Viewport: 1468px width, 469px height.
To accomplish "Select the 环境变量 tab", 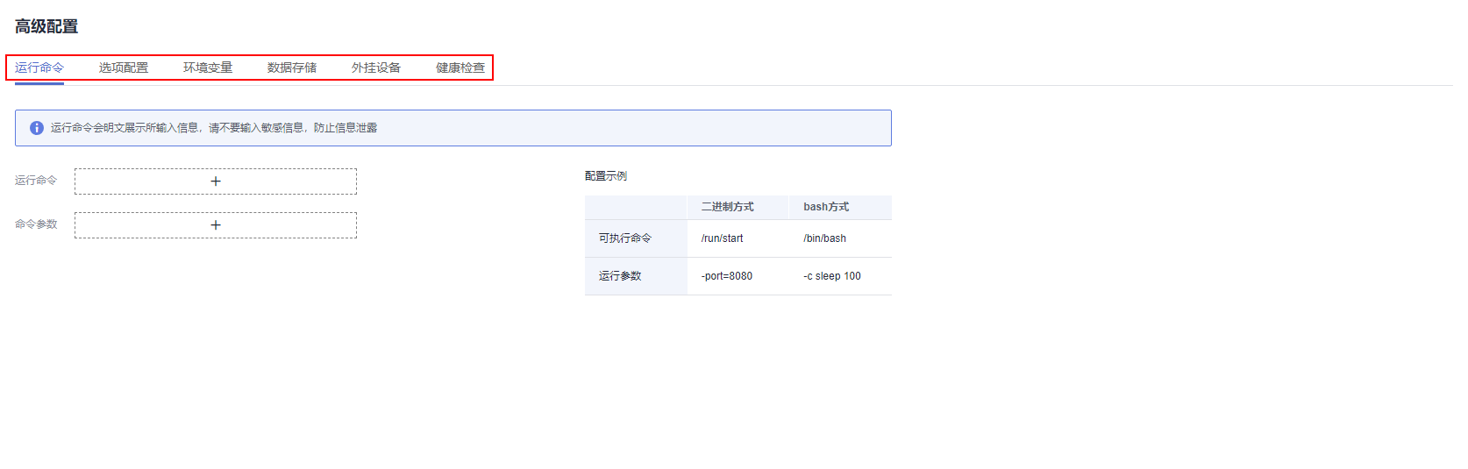I will click(208, 68).
